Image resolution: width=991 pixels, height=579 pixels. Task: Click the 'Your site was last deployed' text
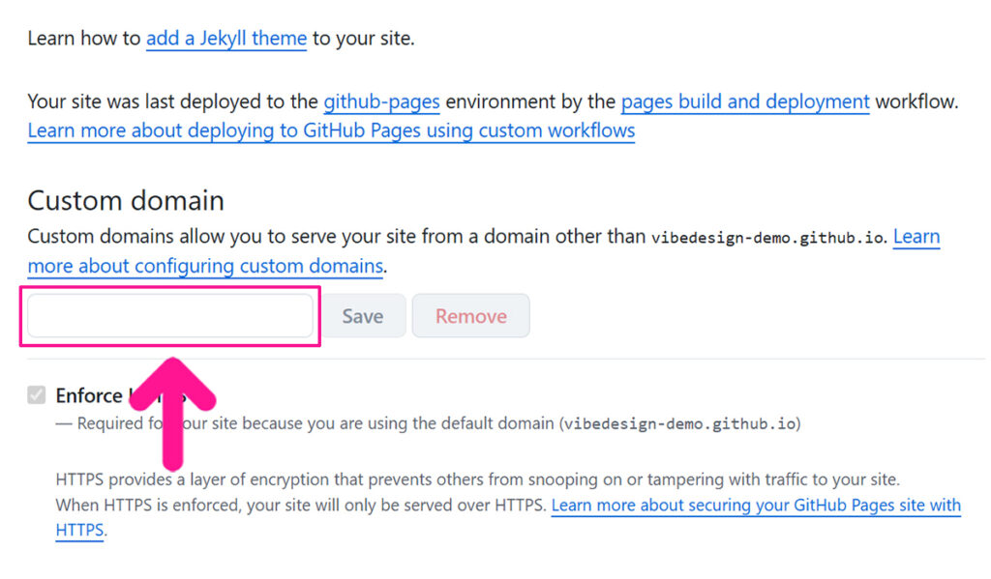[x=172, y=101]
